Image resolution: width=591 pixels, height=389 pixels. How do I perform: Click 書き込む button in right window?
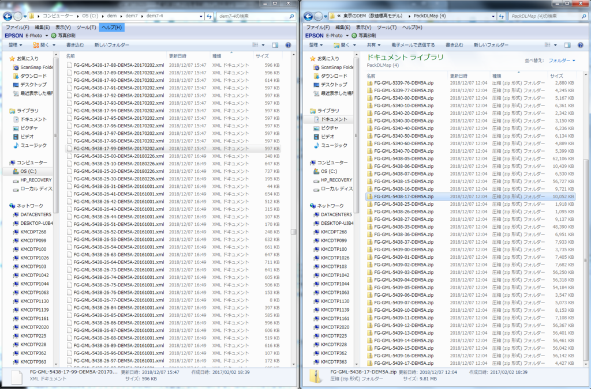[454, 45]
